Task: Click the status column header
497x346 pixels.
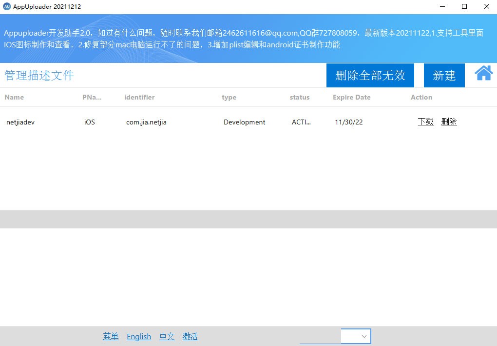Action: 300,97
